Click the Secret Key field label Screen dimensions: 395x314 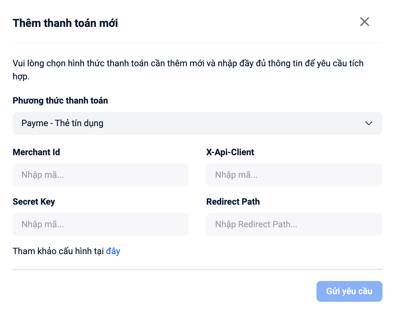[34, 202]
